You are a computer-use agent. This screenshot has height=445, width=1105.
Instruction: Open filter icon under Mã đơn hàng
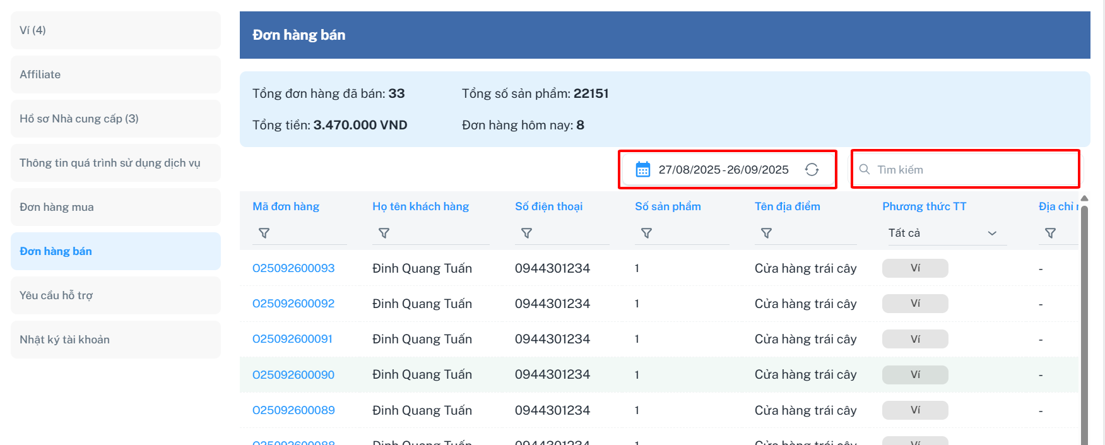click(x=264, y=234)
